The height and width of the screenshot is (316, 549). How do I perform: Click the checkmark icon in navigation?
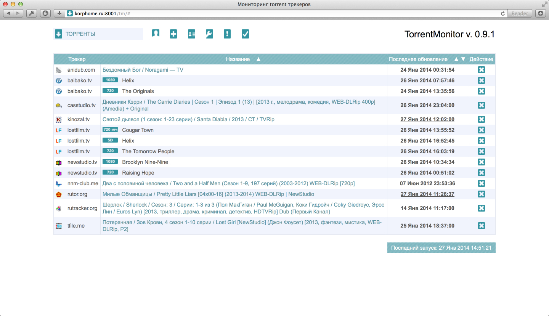(246, 34)
